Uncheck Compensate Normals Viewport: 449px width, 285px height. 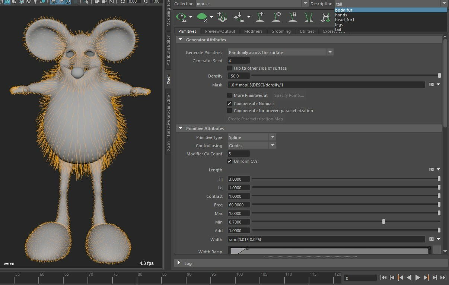coord(229,104)
